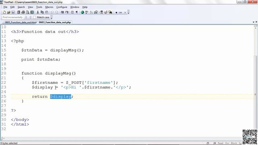The image size is (258, 145).
Task: Run the spelling check icon
Action: tap(87, 12)
